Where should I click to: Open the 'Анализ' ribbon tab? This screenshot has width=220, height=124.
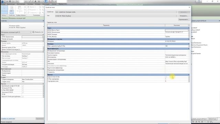coord(54,4)
